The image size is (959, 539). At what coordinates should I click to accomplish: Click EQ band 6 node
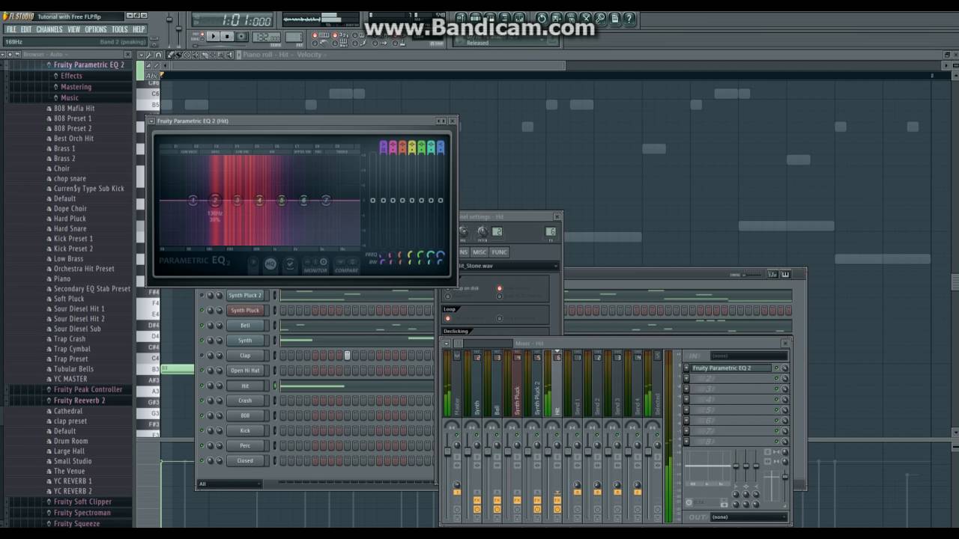[x=303, y=200]
